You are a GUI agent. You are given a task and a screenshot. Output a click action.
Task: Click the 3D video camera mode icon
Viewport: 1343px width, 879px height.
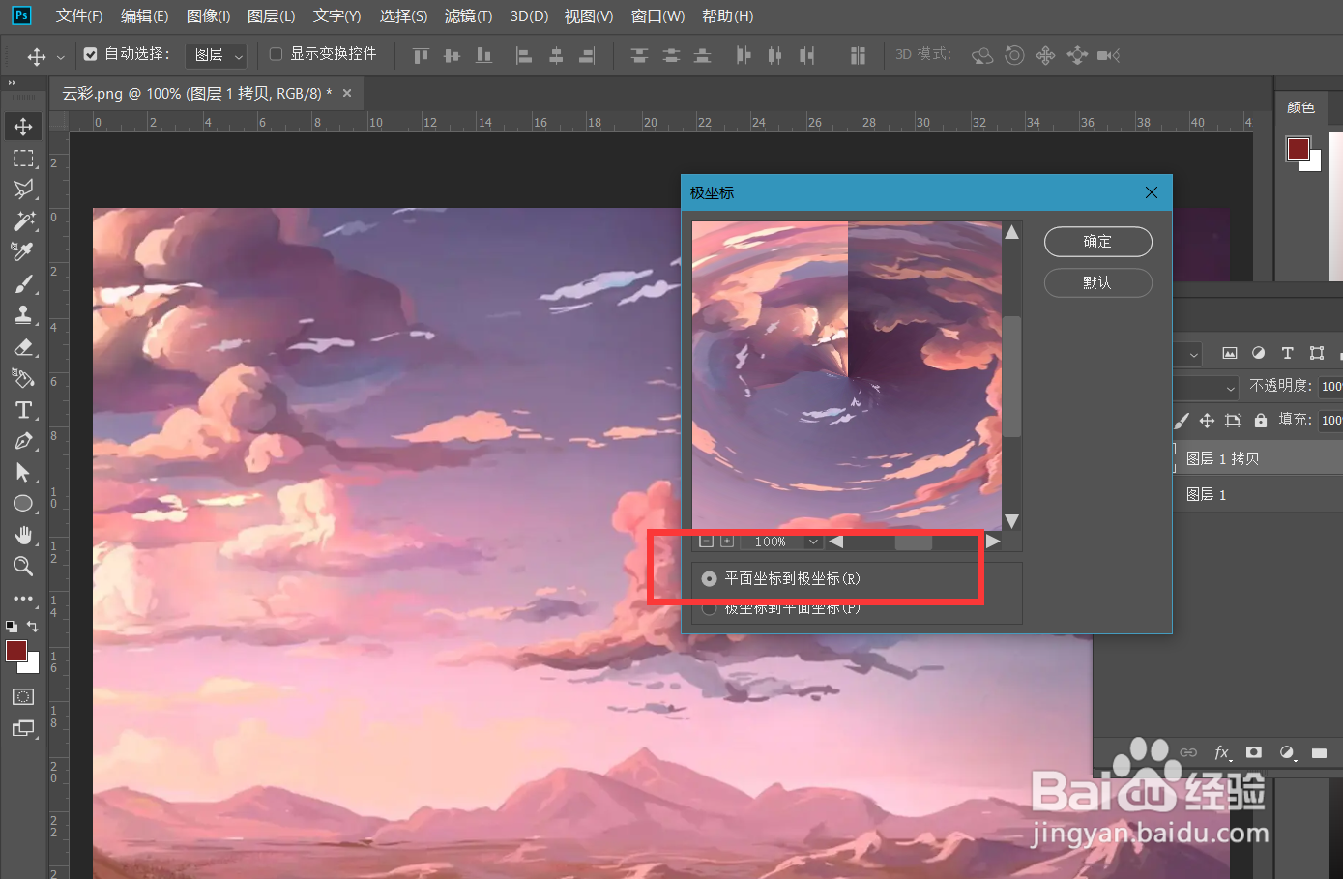click(1109, 55)
